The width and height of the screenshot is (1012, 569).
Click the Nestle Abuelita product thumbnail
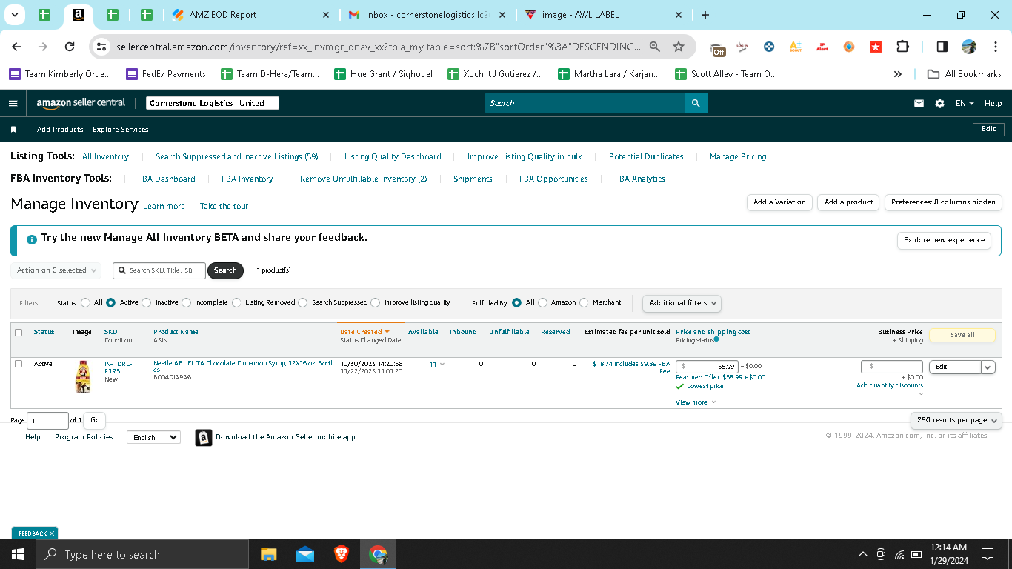83,376
